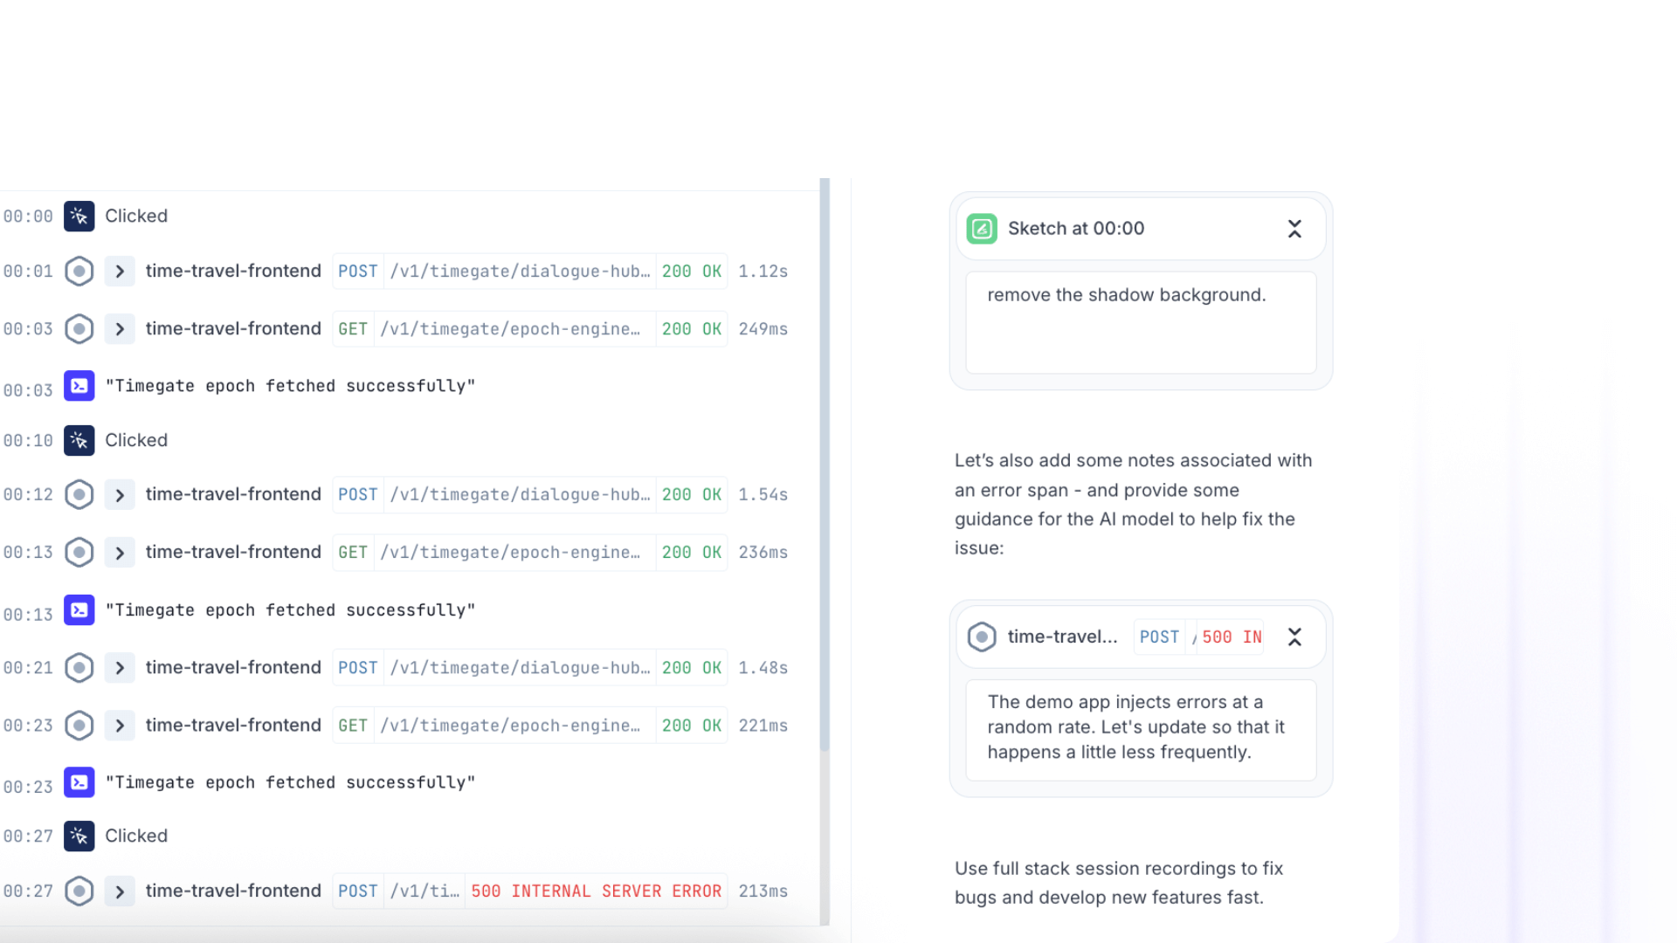Click the cursor icon on the 00:00 Clicked event
The image size is (1677, 943).
pyautogui.click(x=79, y=216)
